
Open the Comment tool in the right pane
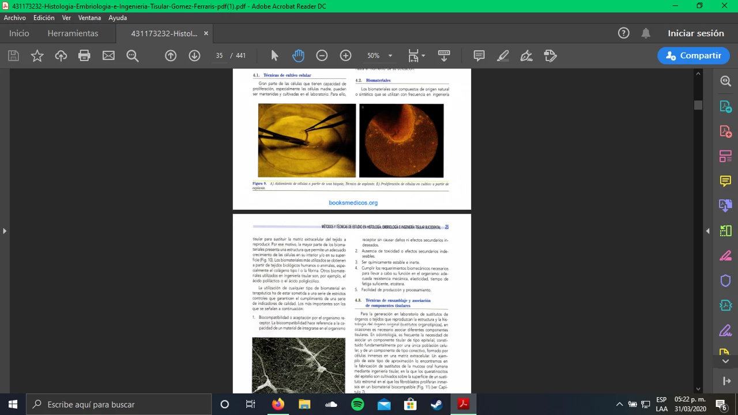click(725, 181)
